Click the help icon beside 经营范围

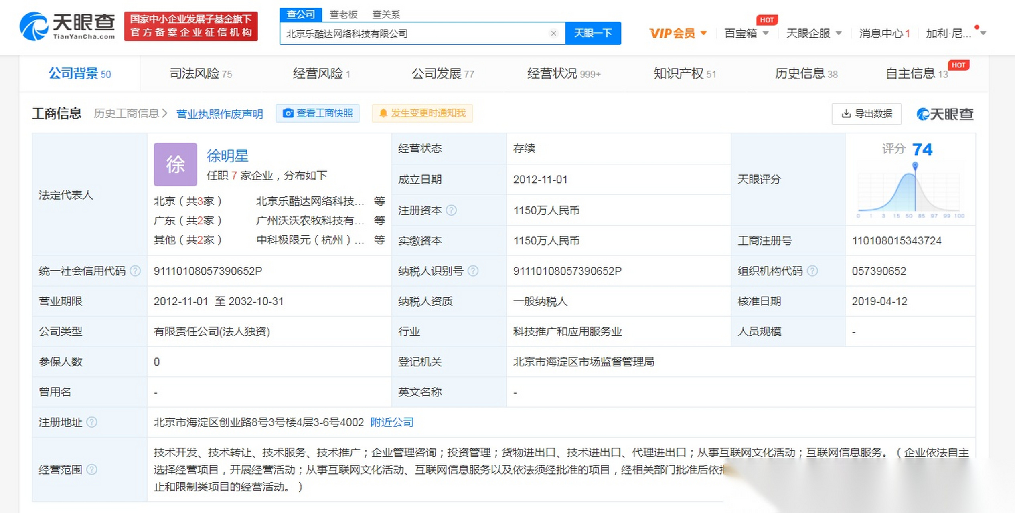[92, 469]
